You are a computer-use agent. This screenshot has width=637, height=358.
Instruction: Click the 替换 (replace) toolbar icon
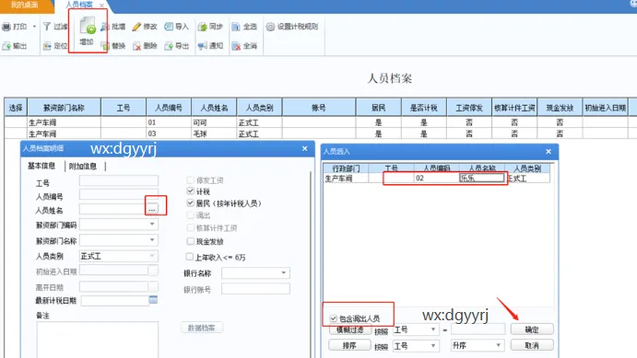(x=105, y=46)
